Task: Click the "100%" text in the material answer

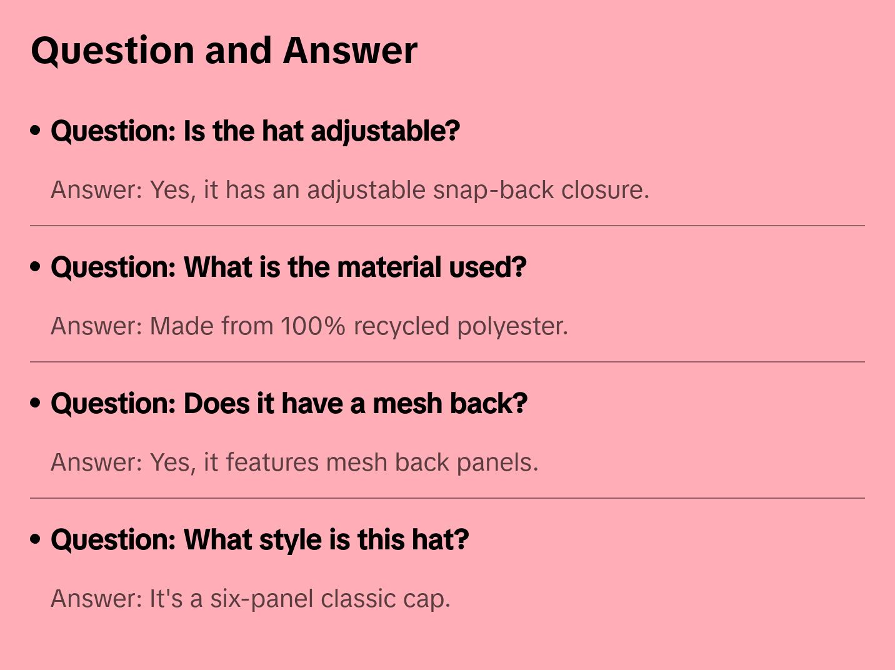Action: [x=312, y=326]
